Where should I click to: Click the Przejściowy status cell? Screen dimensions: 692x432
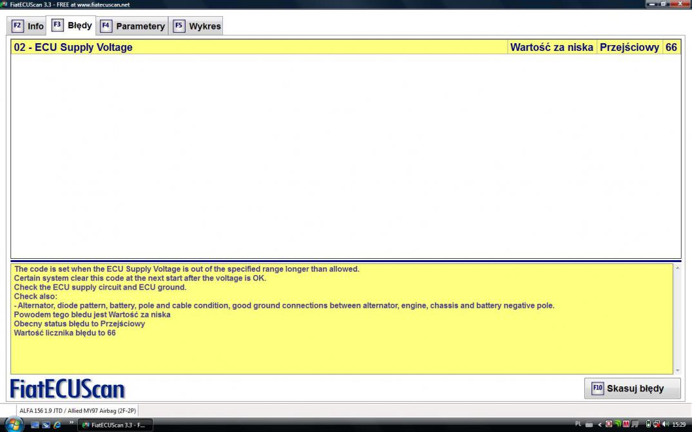pyautogui.click(x=630, y=47)
